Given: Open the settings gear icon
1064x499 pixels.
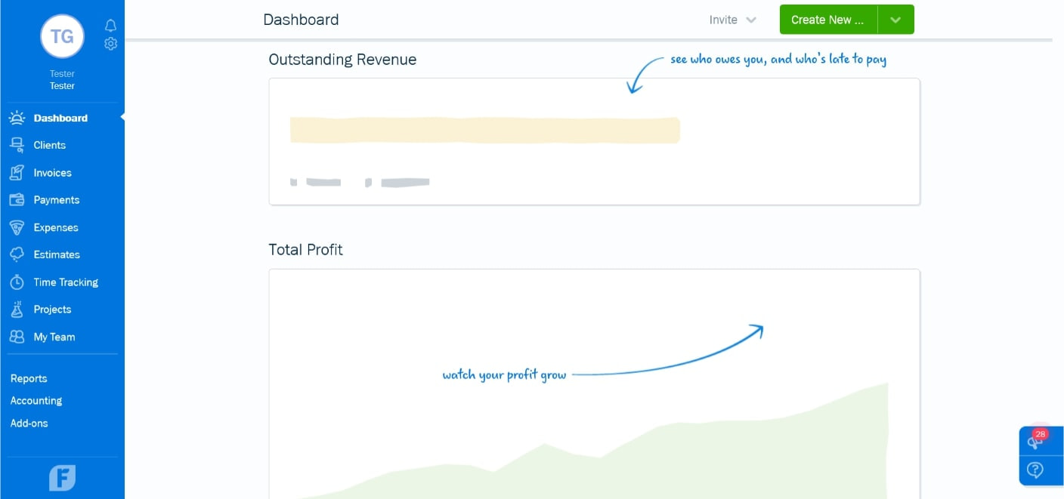Looking at the screenshot, I should point(110,44).
